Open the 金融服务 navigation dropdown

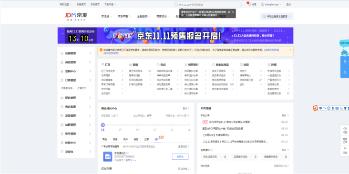point(144,16)
